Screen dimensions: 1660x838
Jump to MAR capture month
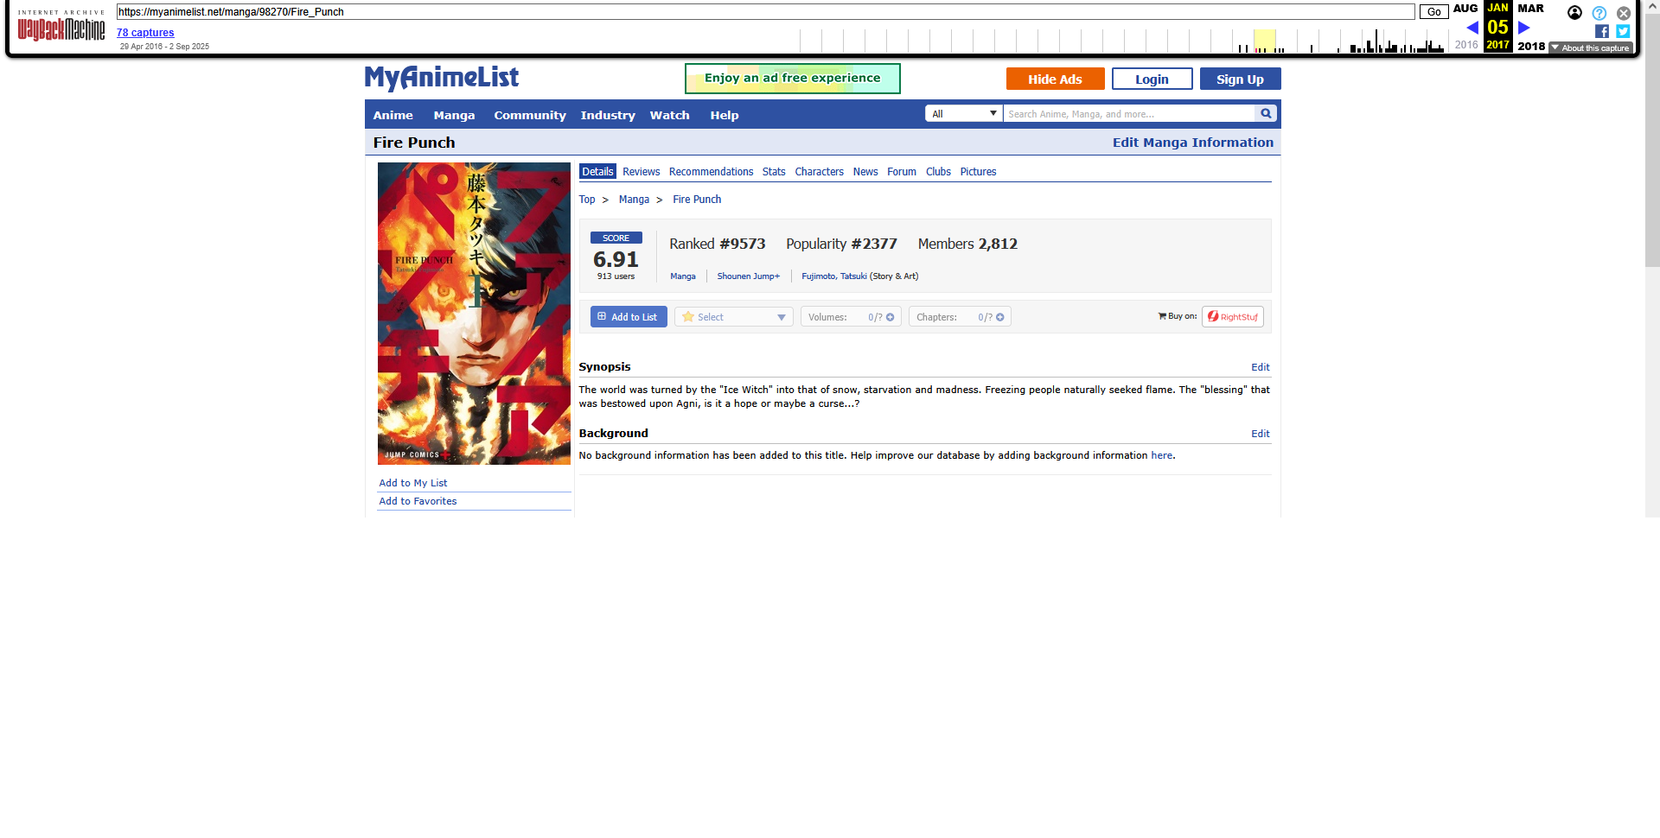point(1530,9)
